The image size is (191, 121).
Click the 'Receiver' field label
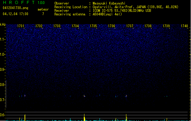point(62,11)
